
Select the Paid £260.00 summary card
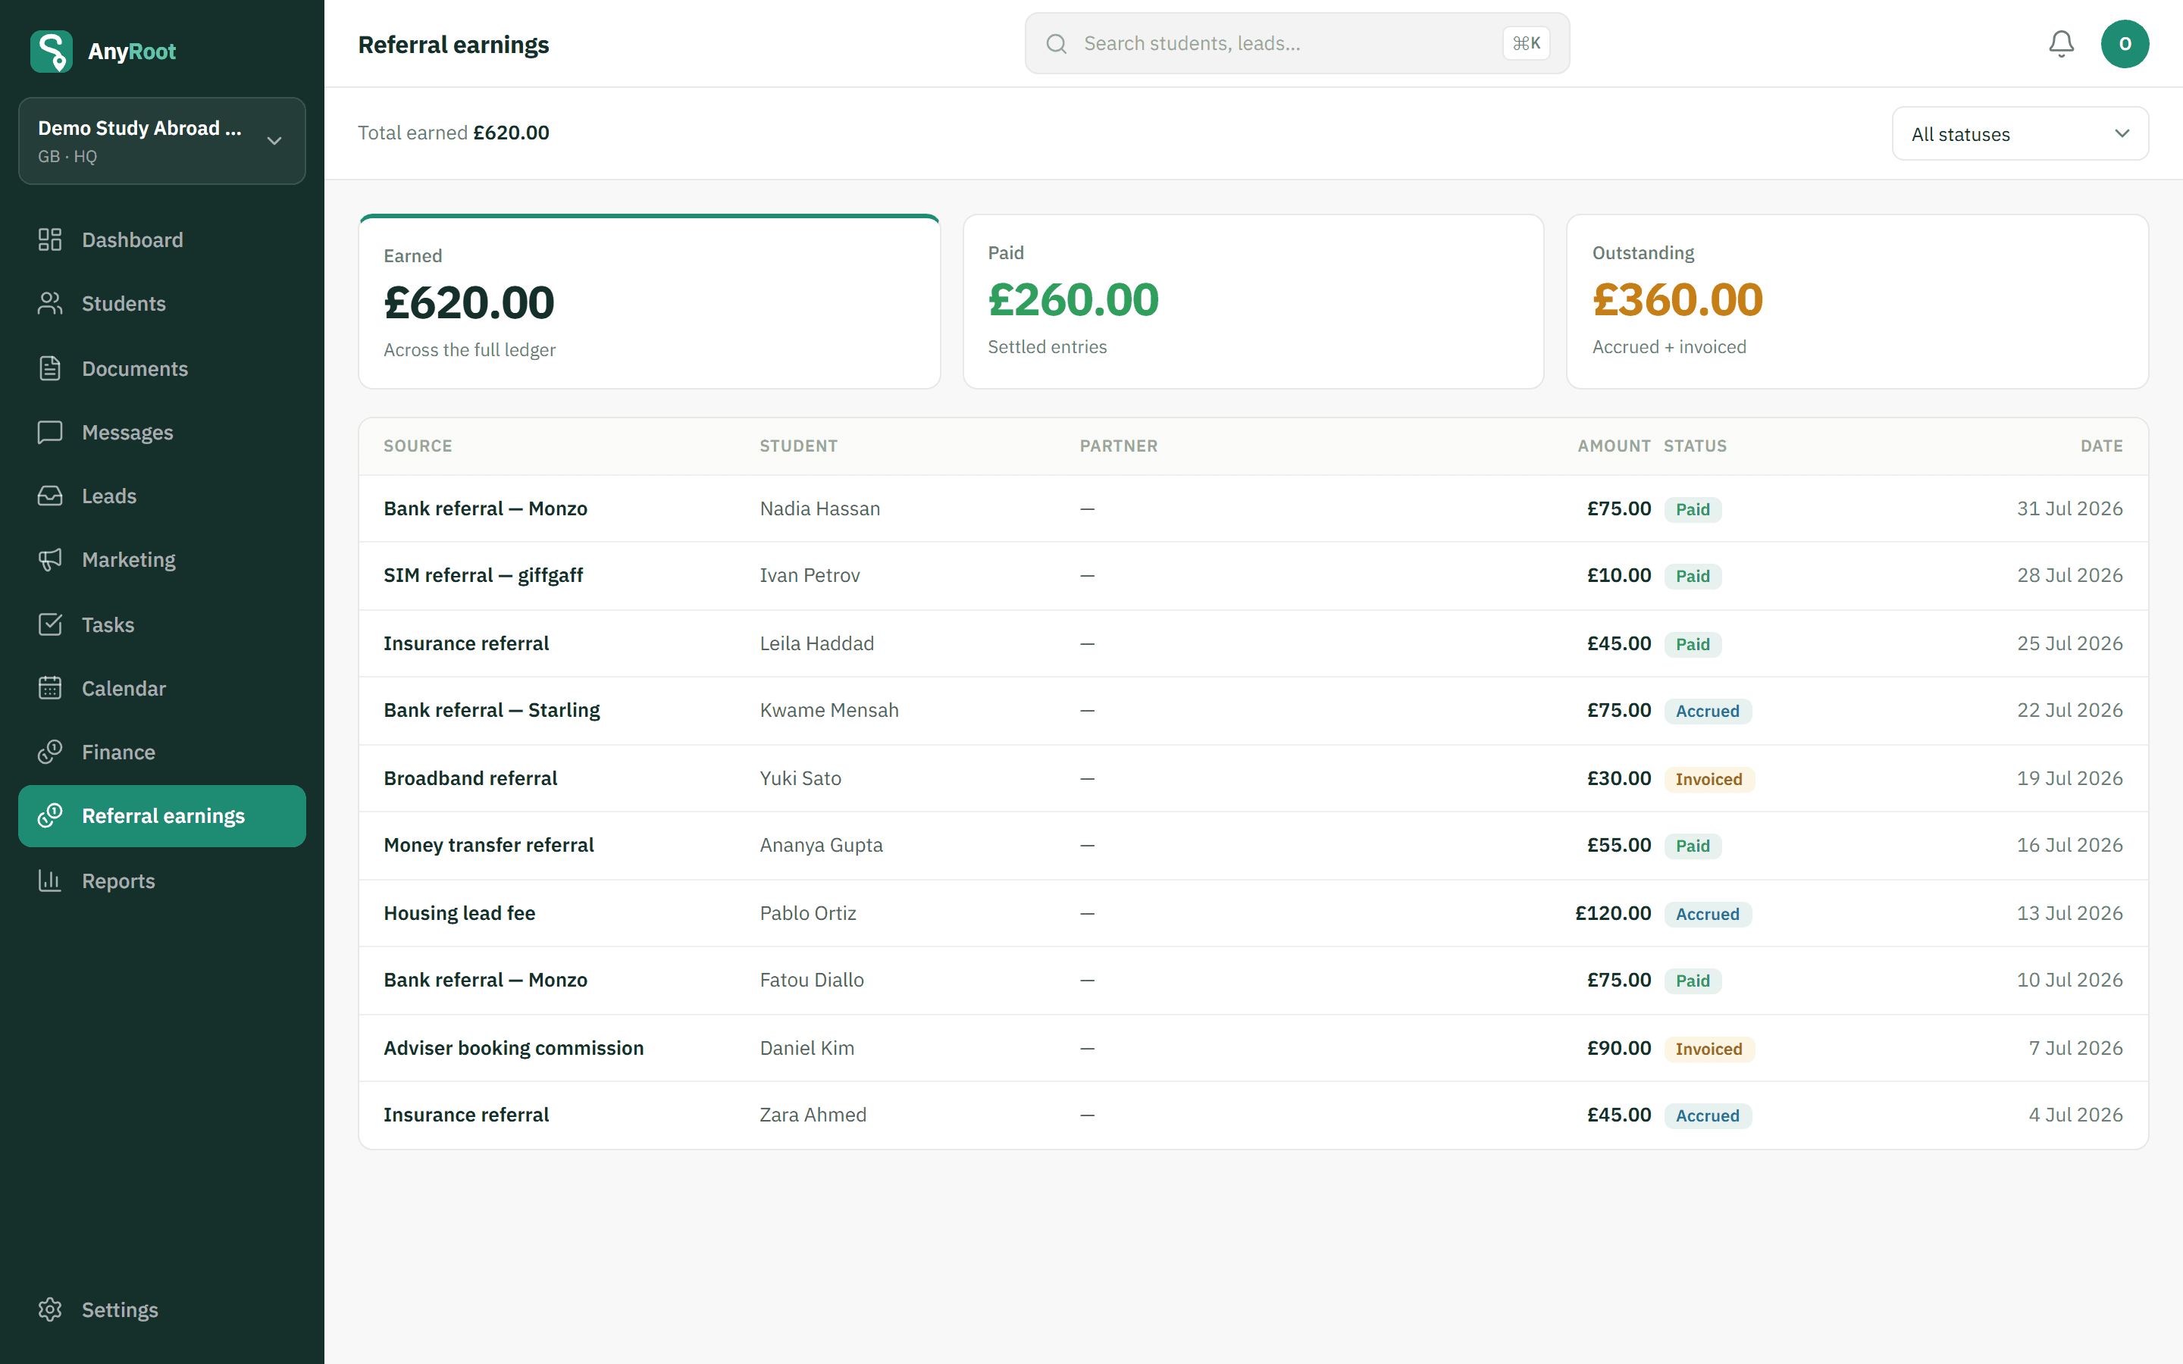[1253, 302]
